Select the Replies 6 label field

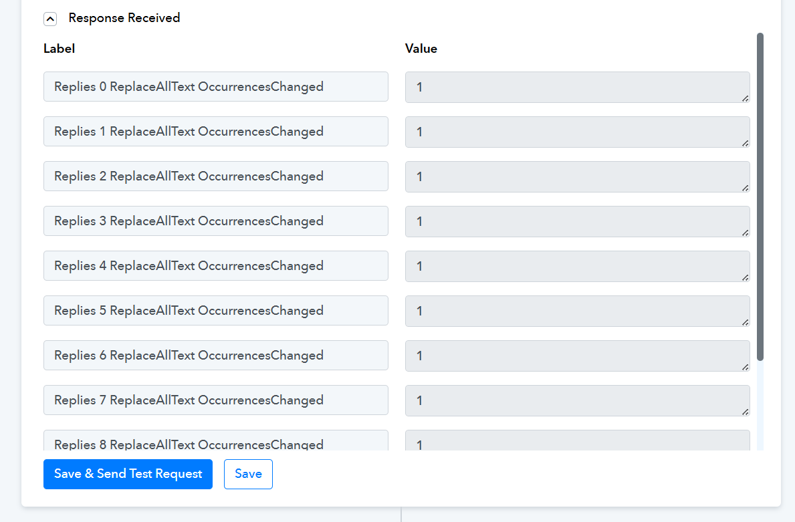[x=216, y=356]
